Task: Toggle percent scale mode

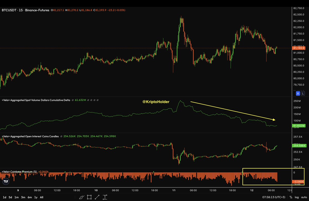Action: (291, 197)
